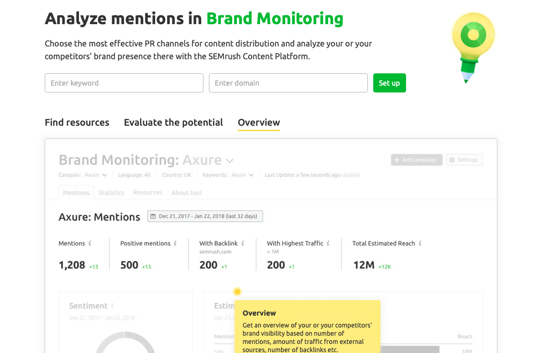
Task: Open the Campain Axure dropdown
Action: click(96, 175)
